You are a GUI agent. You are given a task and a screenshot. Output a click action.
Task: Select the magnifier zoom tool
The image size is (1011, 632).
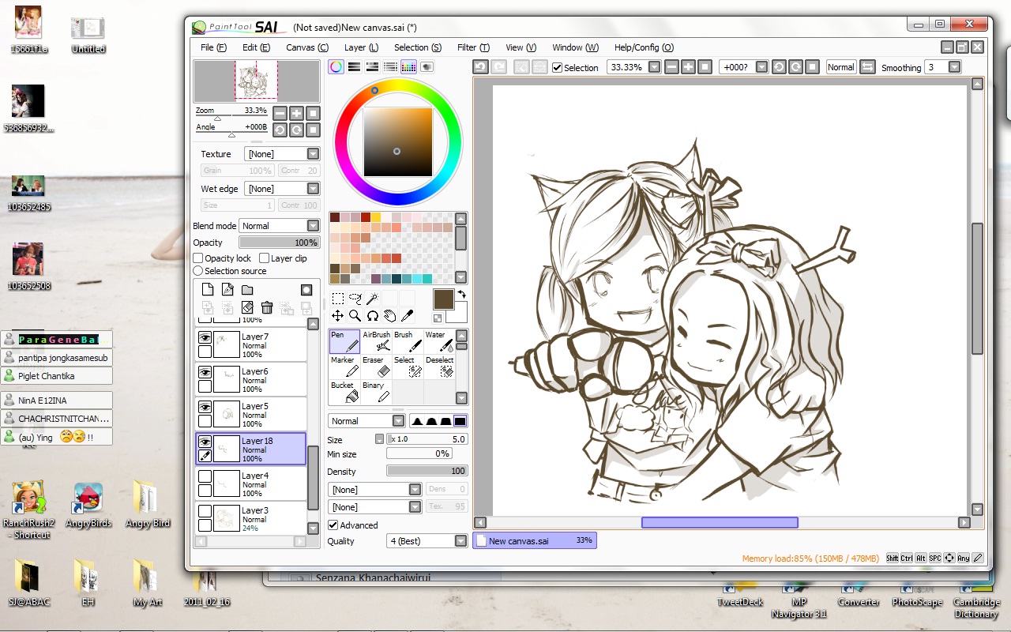coord(355,316)
